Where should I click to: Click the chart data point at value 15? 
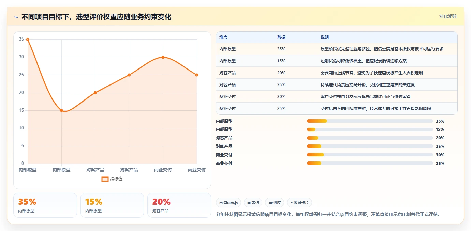pos(61,110)
